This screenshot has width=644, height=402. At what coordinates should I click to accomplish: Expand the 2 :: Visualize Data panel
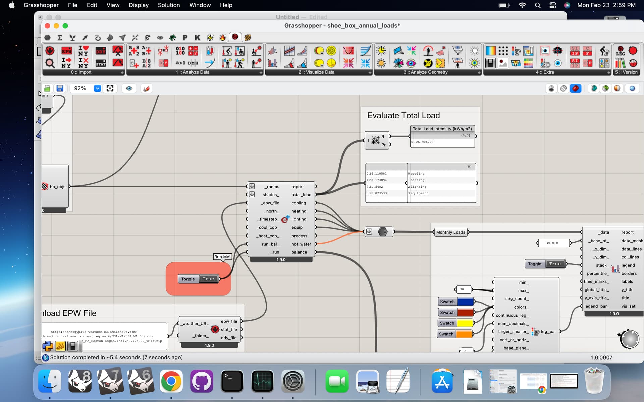370,72
